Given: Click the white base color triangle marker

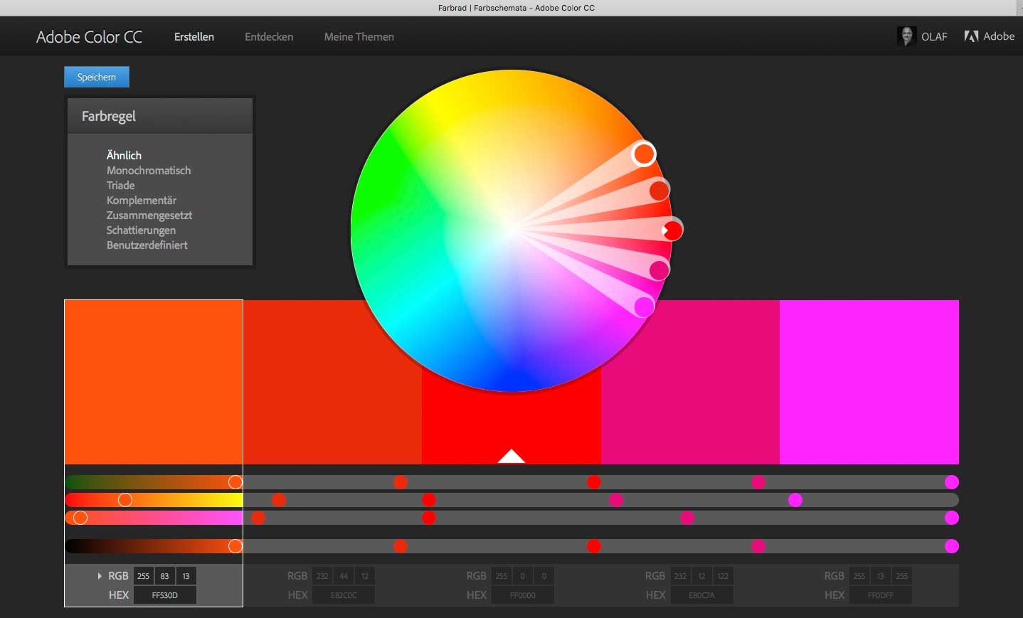Looking at the screenshot, I should click(511, 457).
